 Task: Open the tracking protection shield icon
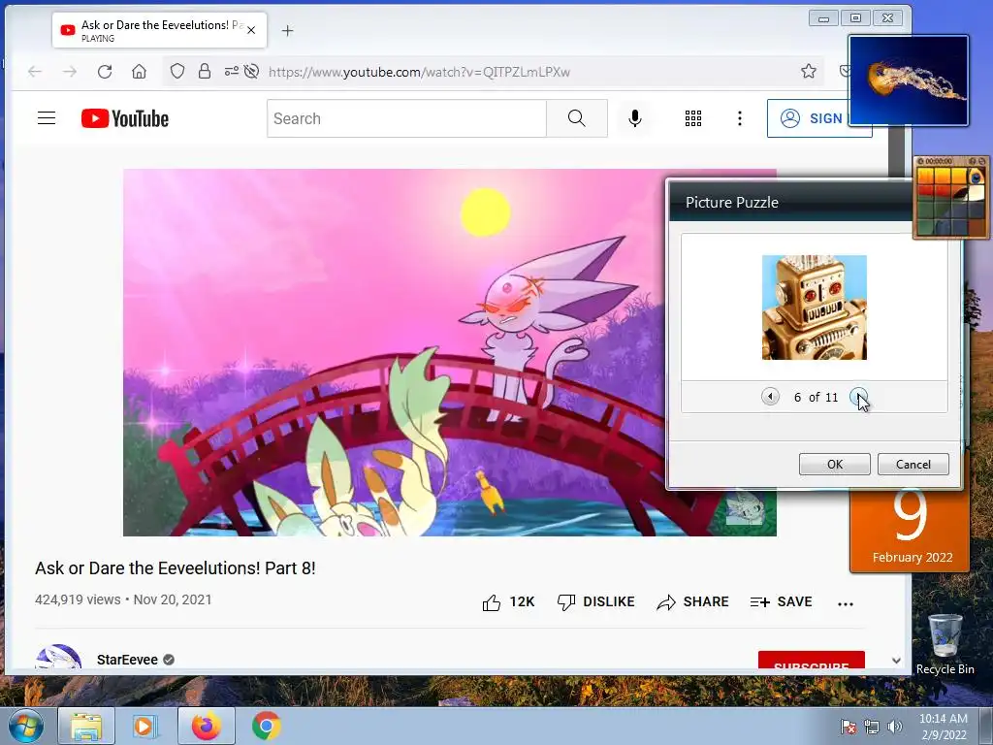point(177,71)
